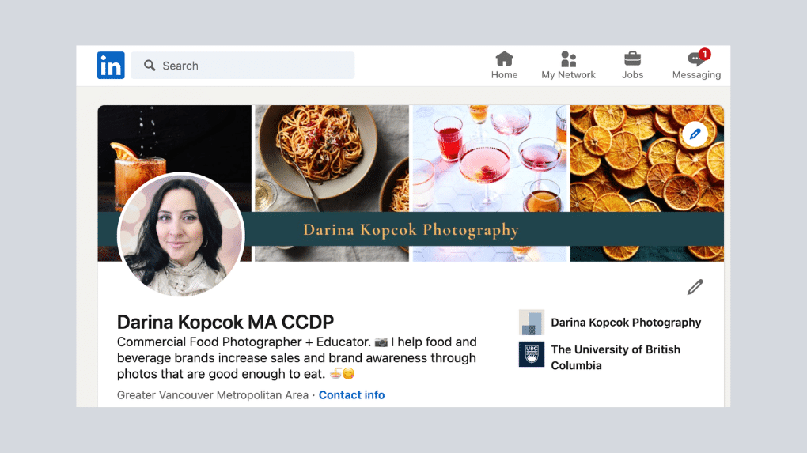This screenshot has width=807, height=453.
Task: Open the Contact info link
Action: (x=351, y=395)
